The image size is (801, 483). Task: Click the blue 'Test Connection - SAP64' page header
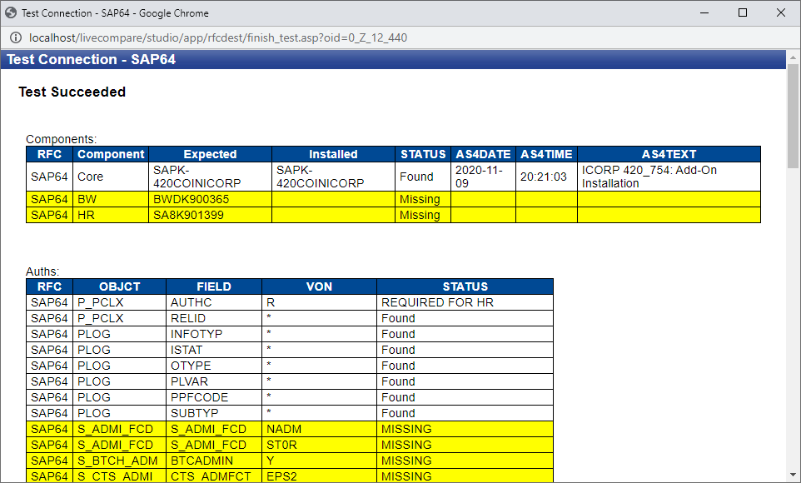tap(393, 59)
